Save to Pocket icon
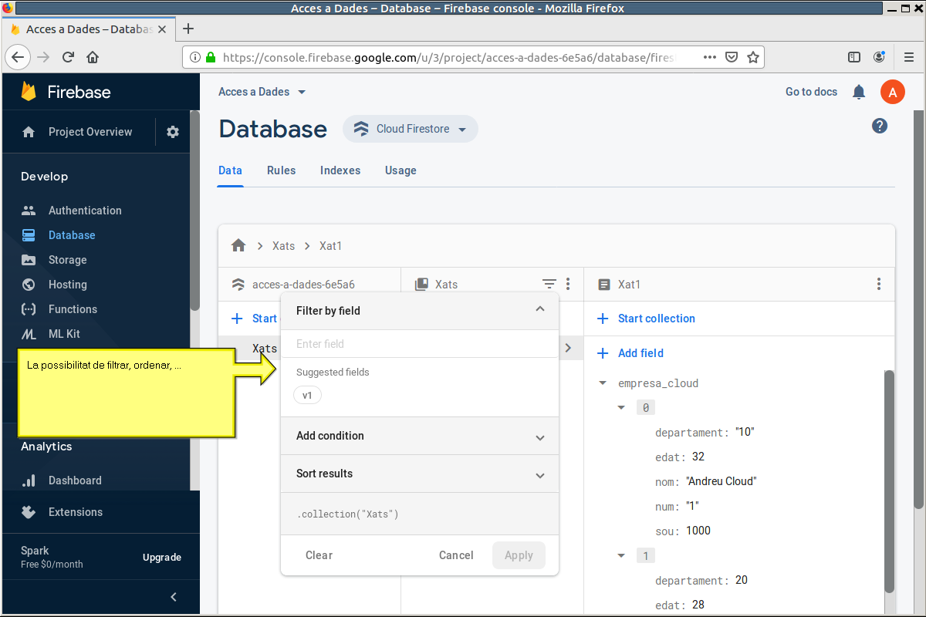926x617 pixels. coord(732,57)
